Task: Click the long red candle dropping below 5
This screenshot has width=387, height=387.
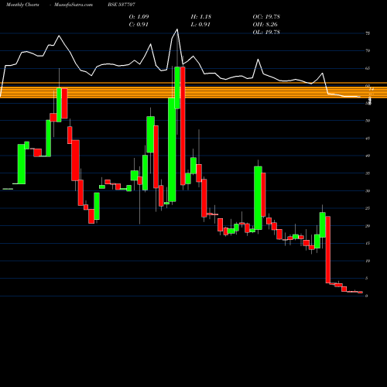Action: click(x=328, y=250)
